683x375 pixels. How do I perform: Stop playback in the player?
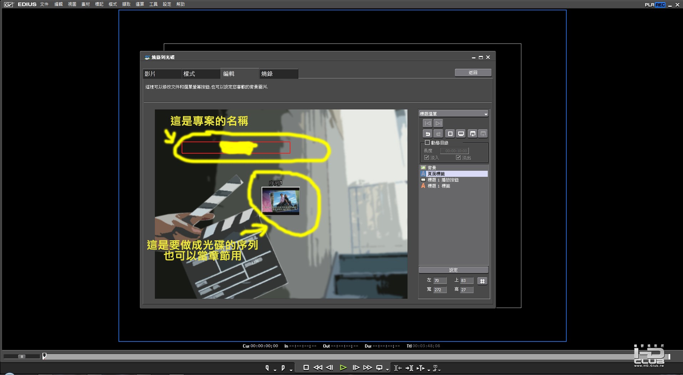click(306, 368)
